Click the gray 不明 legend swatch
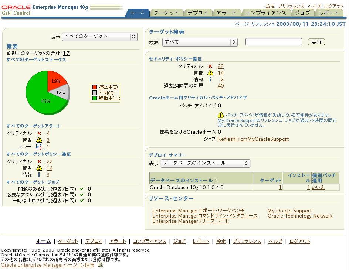The image size is (349, 270). click(95, 92)
